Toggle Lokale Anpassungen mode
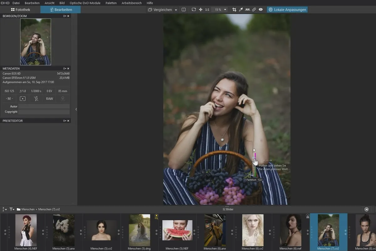 point(287,10)
